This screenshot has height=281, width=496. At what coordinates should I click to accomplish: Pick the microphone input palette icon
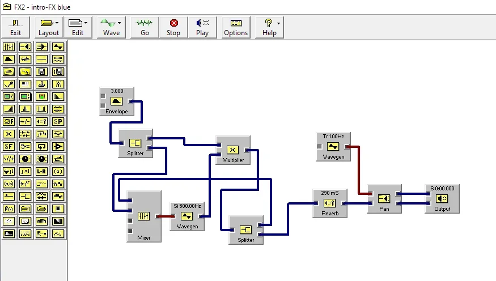coord(9,84)
